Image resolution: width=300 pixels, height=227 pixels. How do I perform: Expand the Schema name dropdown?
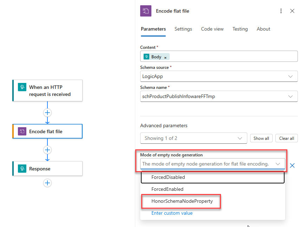(x=219, y=96)
